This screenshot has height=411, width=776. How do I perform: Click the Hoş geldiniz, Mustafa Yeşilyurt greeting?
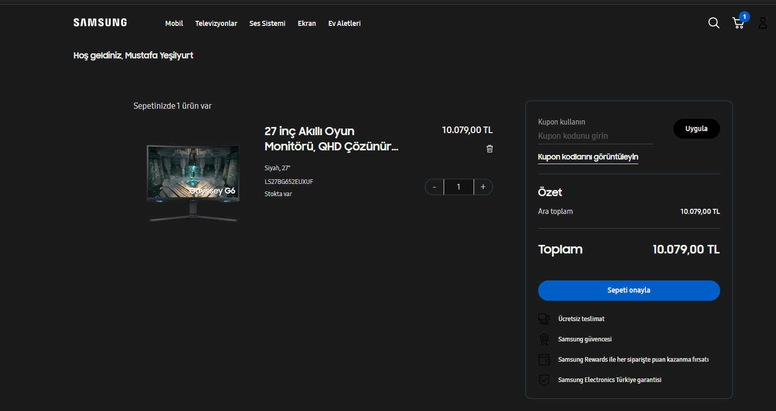133,55
